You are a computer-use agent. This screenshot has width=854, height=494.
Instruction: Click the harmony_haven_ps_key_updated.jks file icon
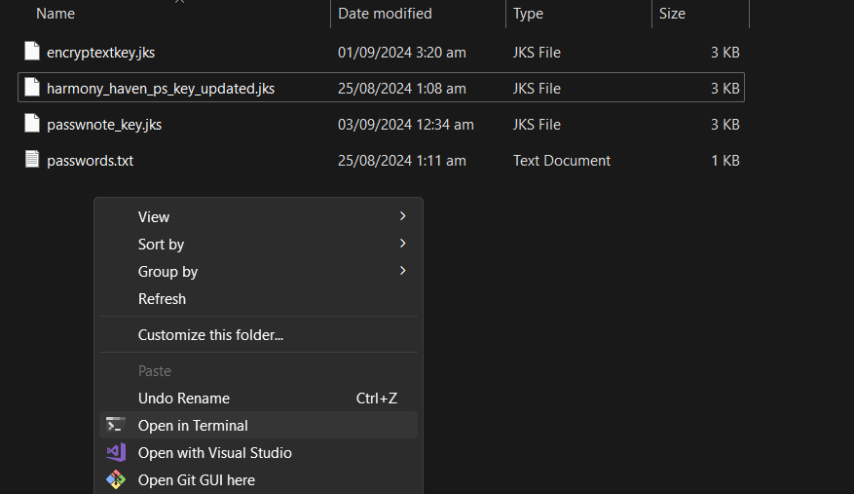[x=32, y=88]
